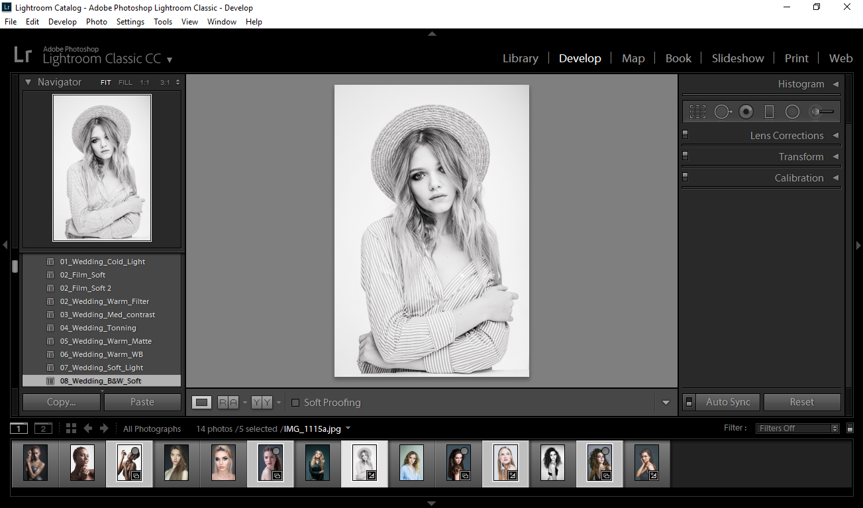Select the Spot Removal tool
The image size is (863, 508).
click(723, 111)
